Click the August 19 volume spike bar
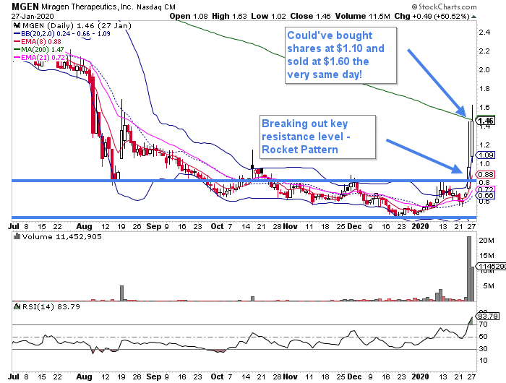Viewport: 506px width, 383px height. [121, 293]
